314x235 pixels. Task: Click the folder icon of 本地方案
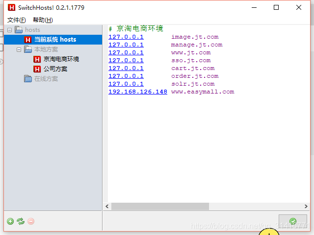click(x=28, y=49)
